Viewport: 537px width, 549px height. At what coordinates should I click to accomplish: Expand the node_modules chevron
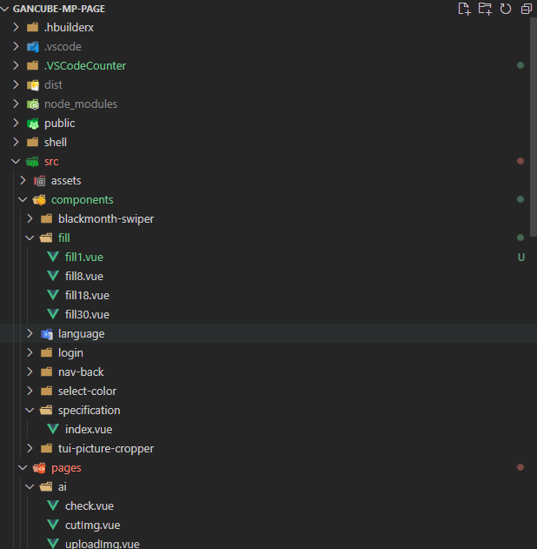[16, 104]
